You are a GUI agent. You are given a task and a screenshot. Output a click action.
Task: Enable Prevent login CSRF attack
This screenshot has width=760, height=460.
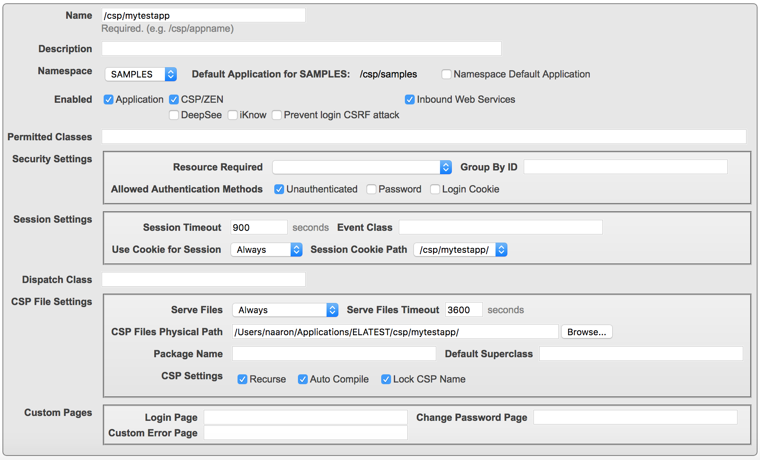pos(277,115)
